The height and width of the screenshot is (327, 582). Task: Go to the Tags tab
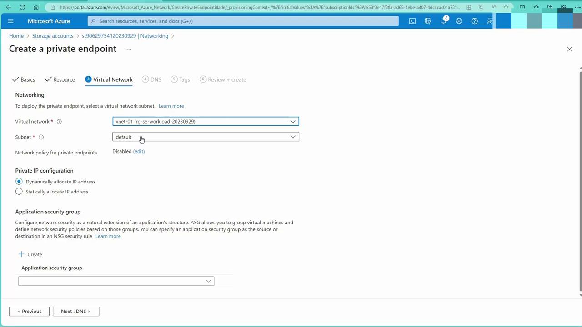click(x=181, y=79)
